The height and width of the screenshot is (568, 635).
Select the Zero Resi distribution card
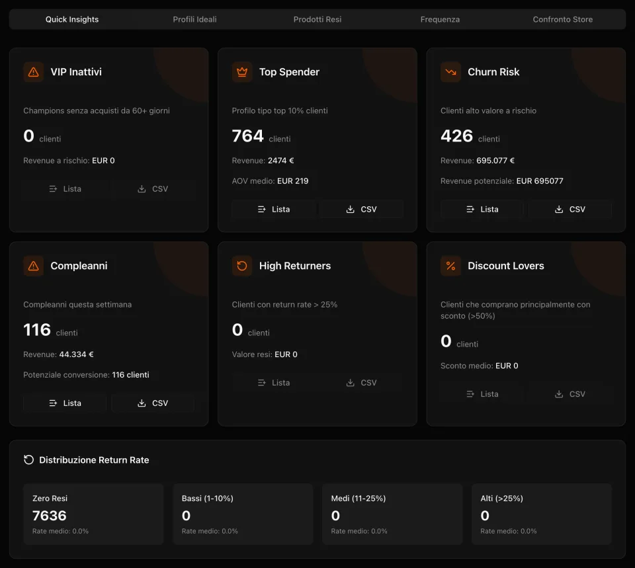(93, 514)
